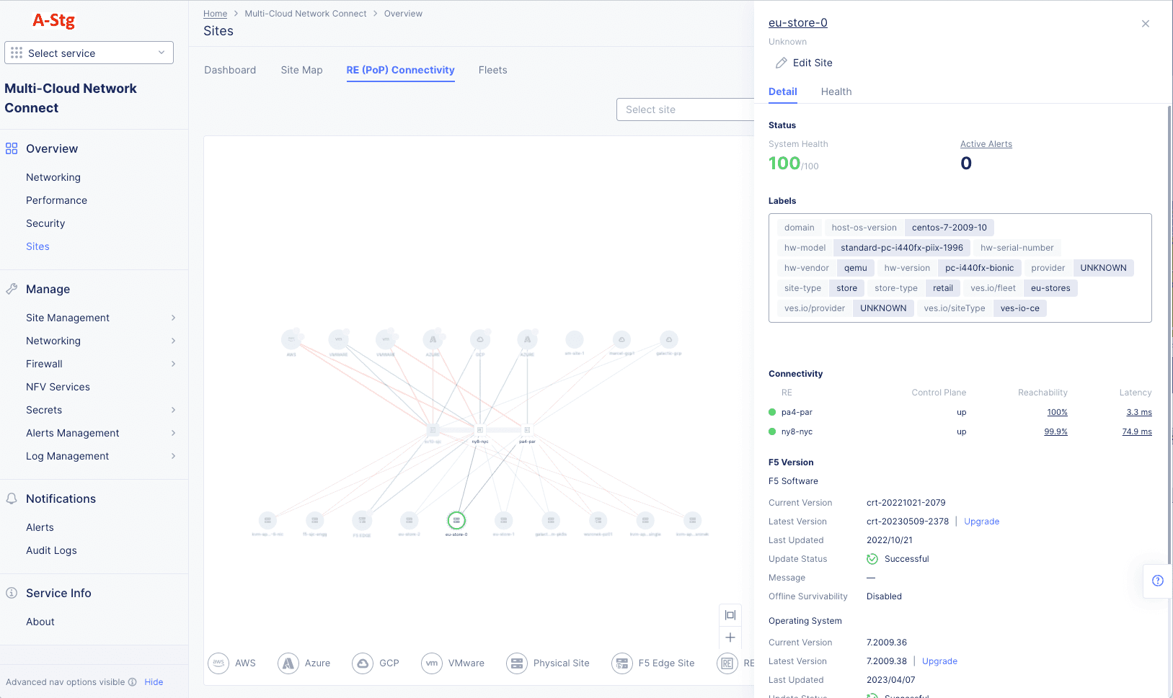Image resolution: width=1173 pixels, height=698 pixels.
Task: Click the F5 Edge Site legend icon
Action: point(622,663)
